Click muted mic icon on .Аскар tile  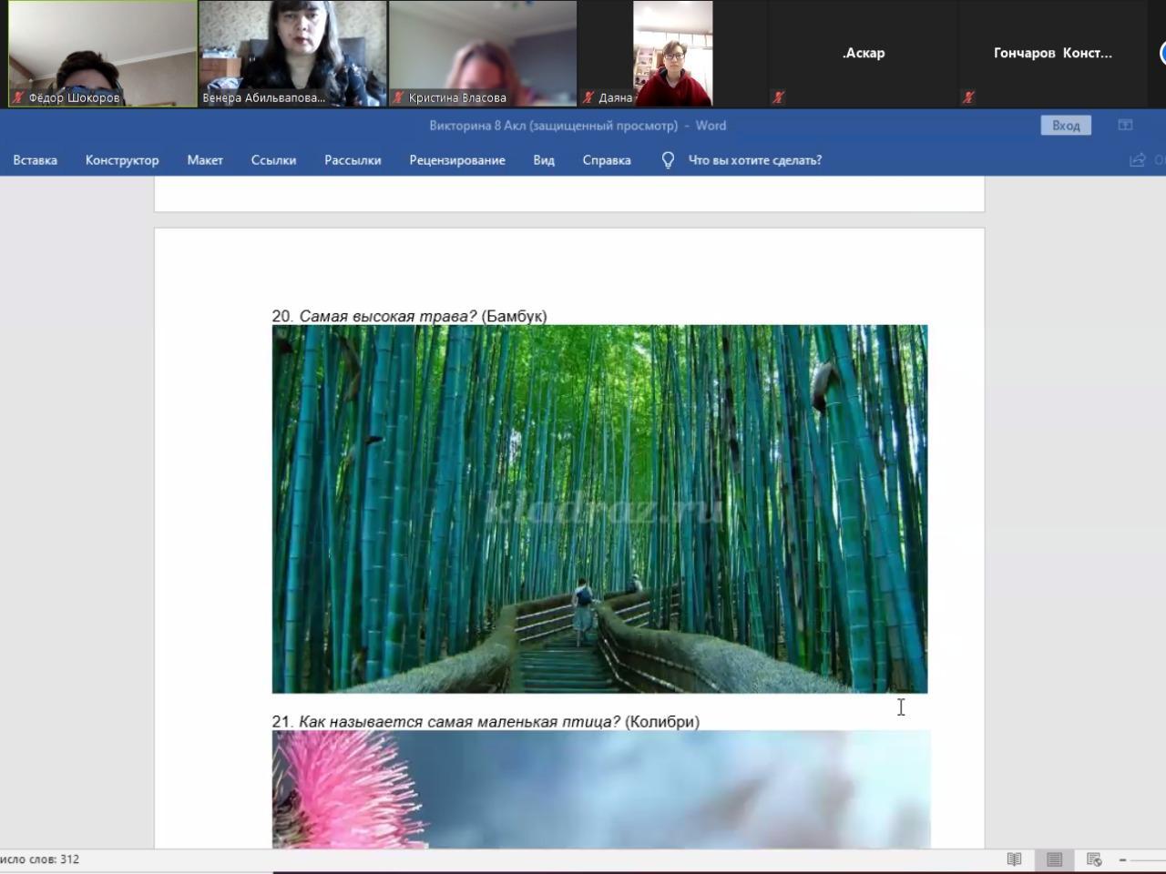[778, 97]
